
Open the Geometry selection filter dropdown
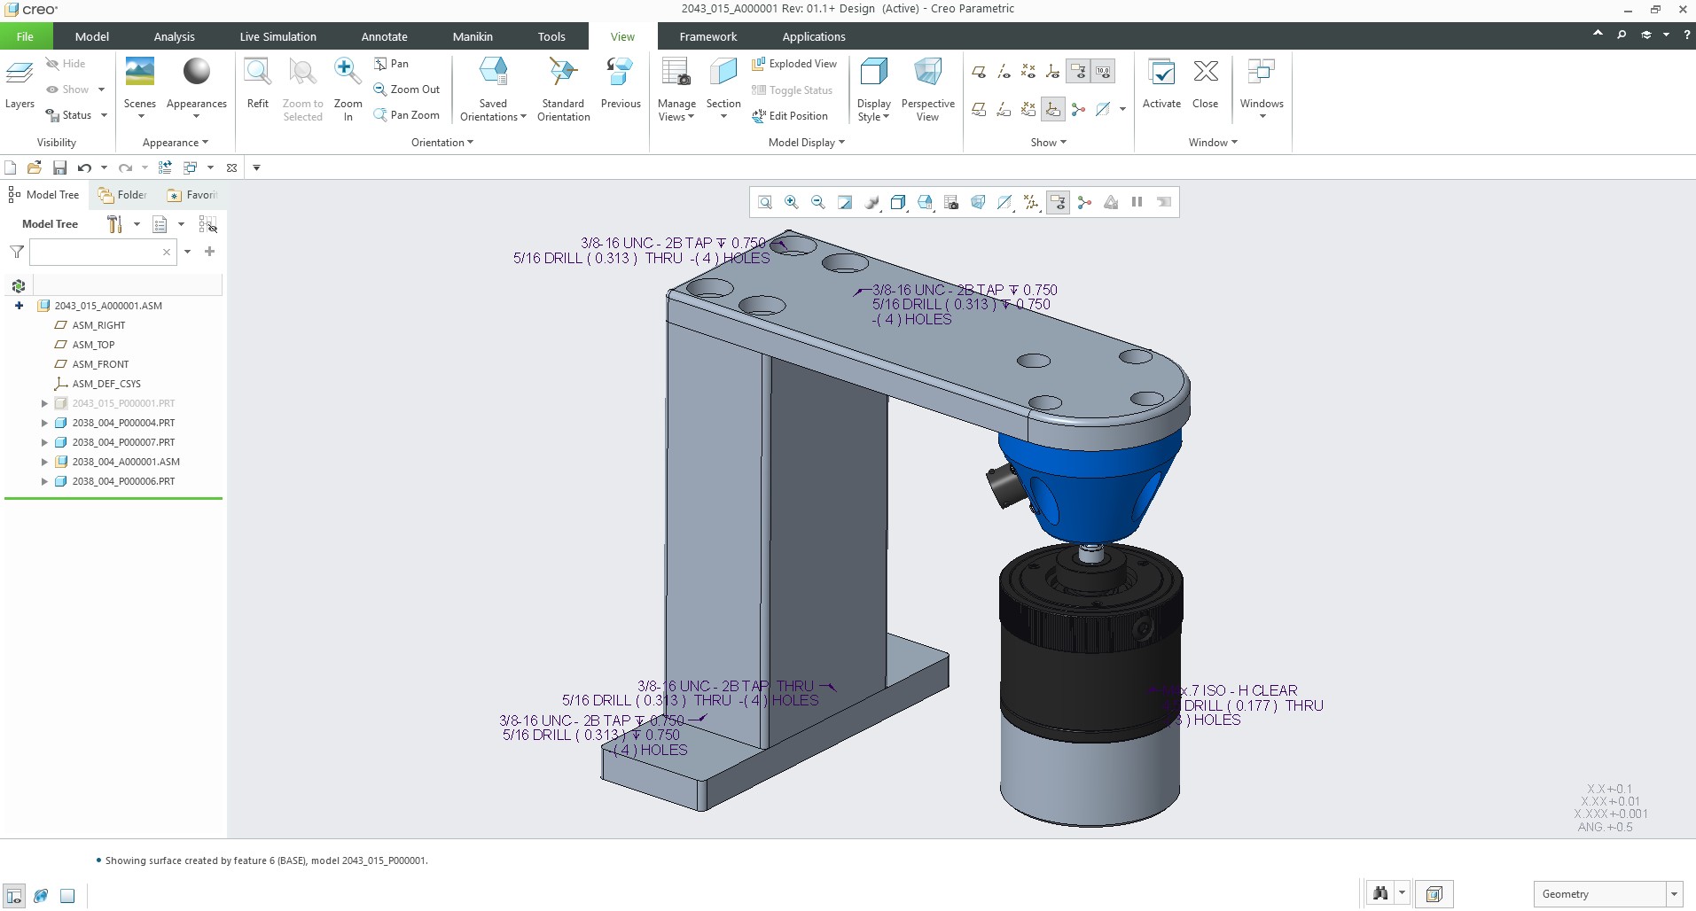tap(1674, 894)
